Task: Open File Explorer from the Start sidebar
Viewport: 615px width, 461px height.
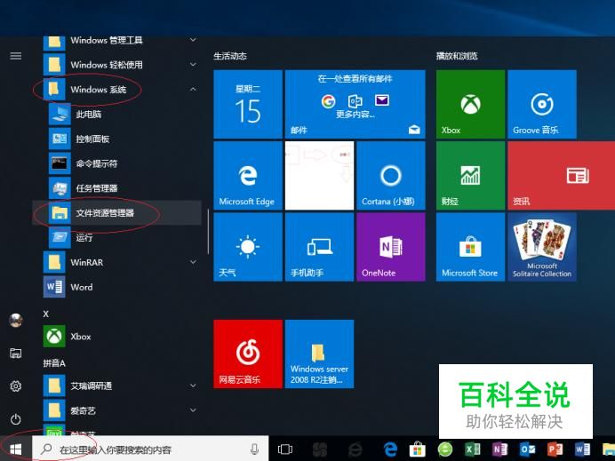Action: pyautogui.click(x=16, y=354)
